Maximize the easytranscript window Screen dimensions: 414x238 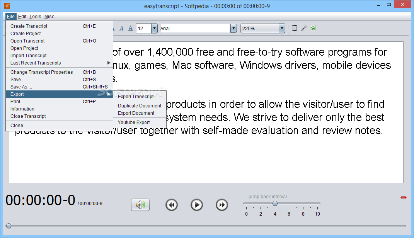pos(388,5)
